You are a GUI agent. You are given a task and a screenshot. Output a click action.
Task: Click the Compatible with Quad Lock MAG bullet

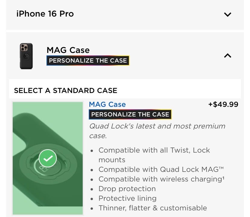(x=161, y=169)
